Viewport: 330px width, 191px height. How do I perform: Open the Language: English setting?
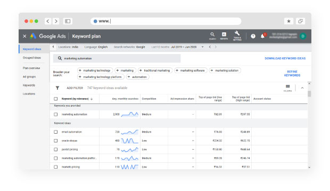[x=96, y=47]
